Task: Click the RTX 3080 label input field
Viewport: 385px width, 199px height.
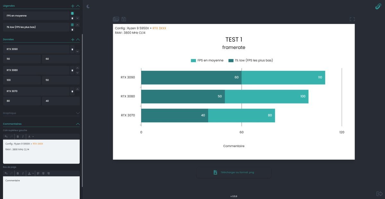Action: tap(36, 70)
